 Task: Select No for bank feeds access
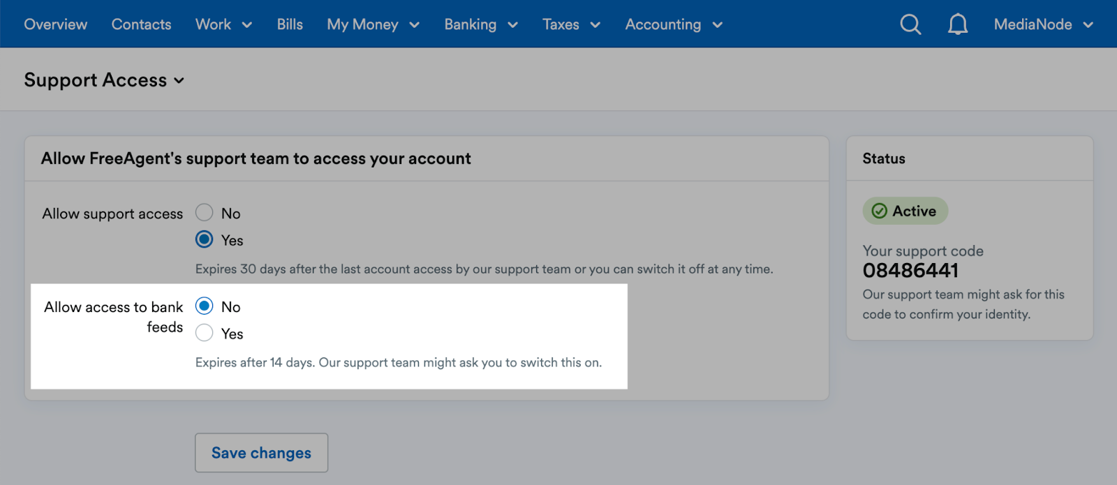click(x=204, y=306)
